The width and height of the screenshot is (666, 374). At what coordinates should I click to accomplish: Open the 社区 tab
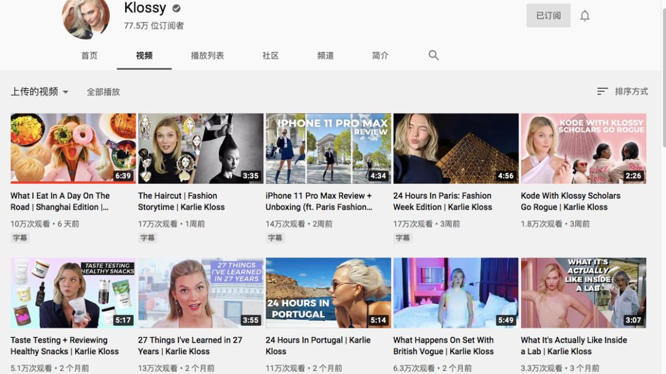coord(271,56)
